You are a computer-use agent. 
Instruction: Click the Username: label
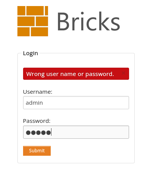pos(37,92)
